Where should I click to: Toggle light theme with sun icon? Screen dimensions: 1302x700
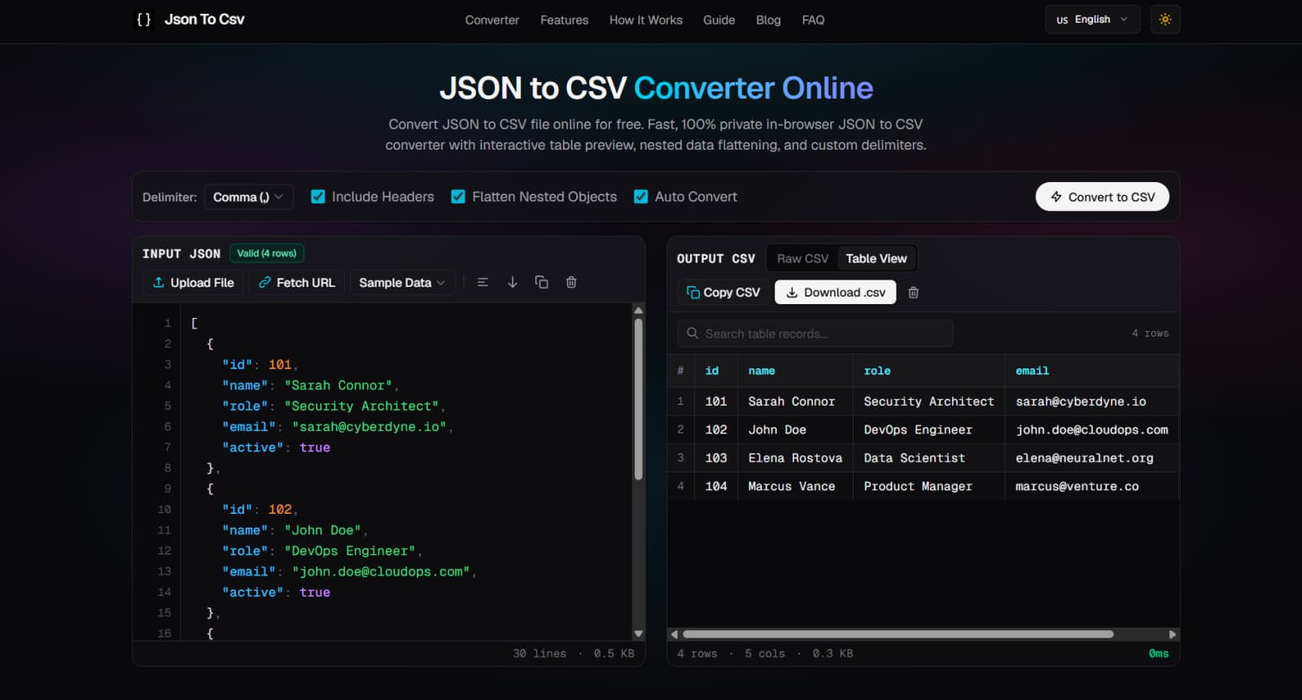pos(1165,20)
